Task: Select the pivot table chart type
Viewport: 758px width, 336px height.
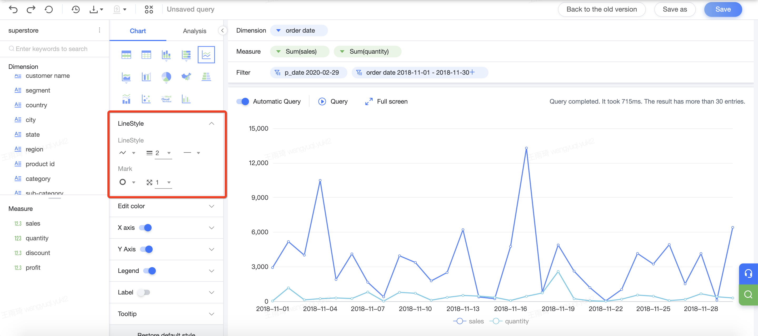Action: (126, 55)
